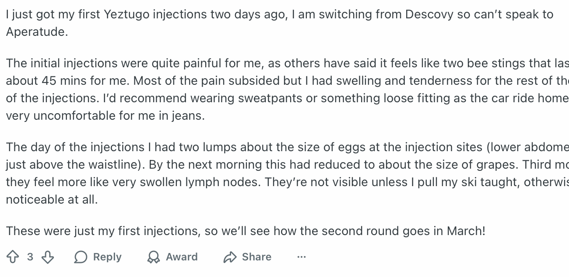Click the vote count number 3
Screen dimensions: 569x277
(30, 257)
